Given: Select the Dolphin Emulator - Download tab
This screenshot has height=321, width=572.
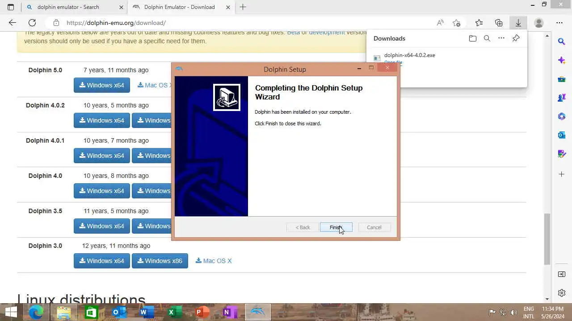Looking at the screenshot, I should (180, 7).
